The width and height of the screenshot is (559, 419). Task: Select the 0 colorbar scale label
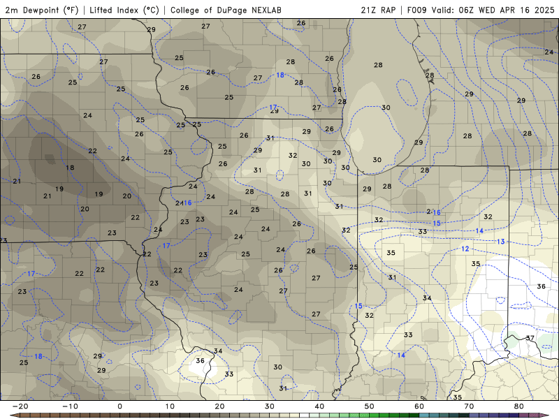(119, 406)
